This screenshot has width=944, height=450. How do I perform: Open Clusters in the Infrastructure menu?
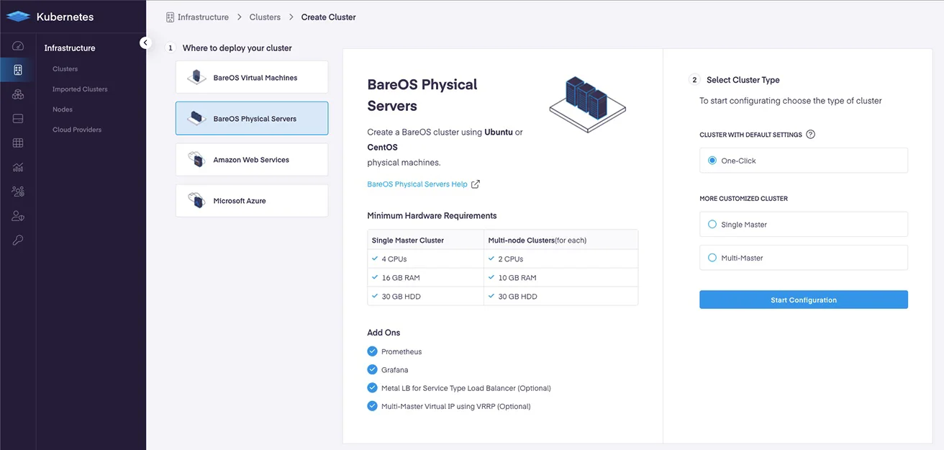coord(65,69)
